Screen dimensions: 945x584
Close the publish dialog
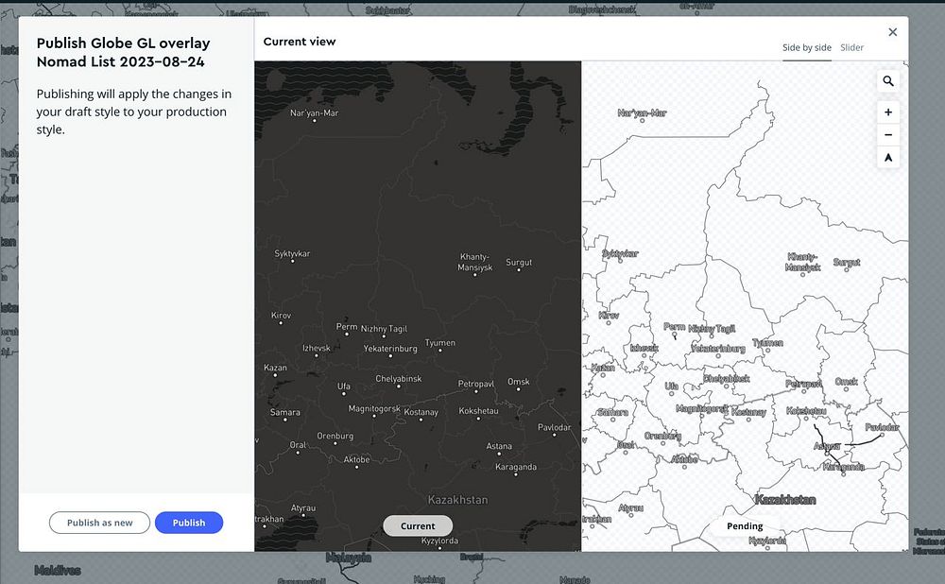point(893,32)
